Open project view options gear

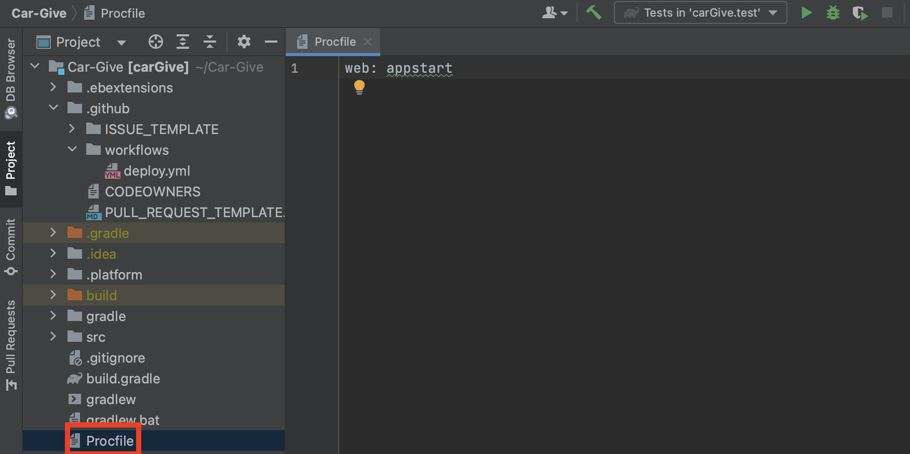244,42
